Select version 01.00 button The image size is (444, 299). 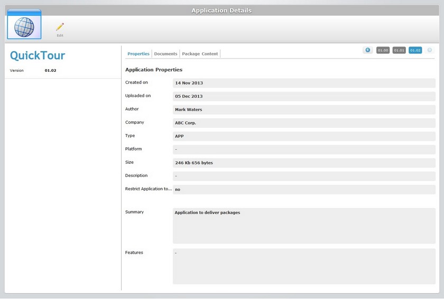(x=383, y=50)
